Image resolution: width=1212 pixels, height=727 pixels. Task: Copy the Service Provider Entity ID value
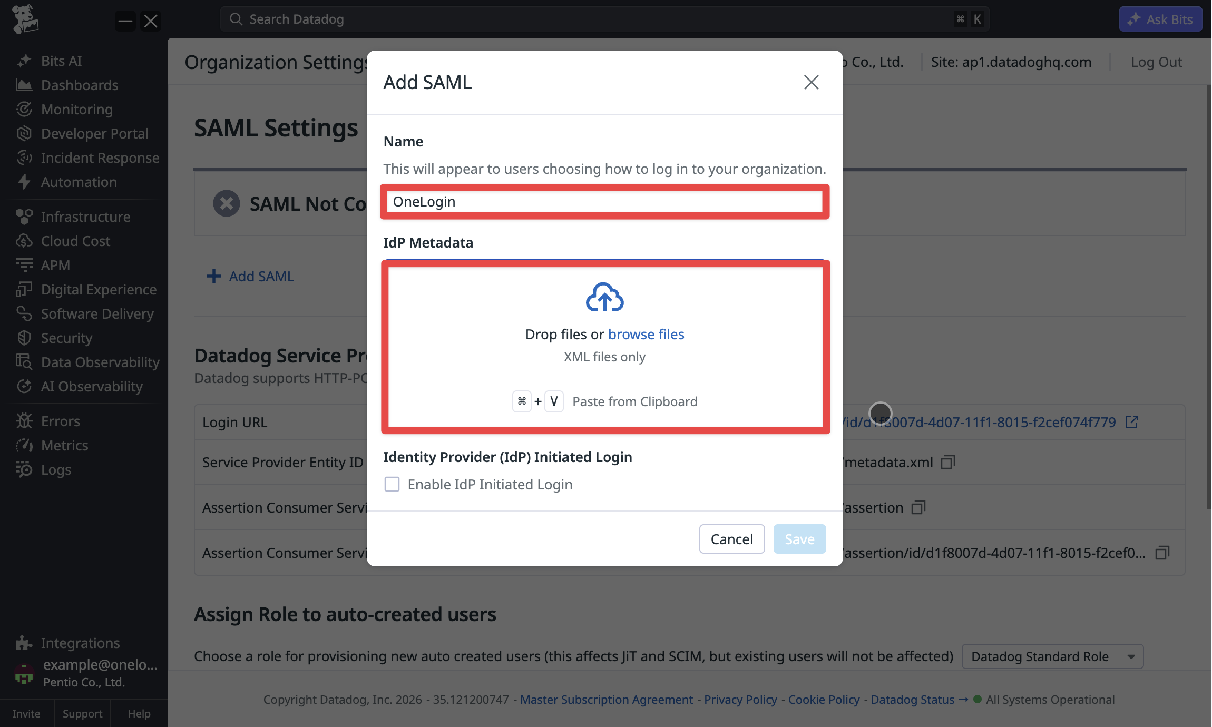[x=948, y=462]
